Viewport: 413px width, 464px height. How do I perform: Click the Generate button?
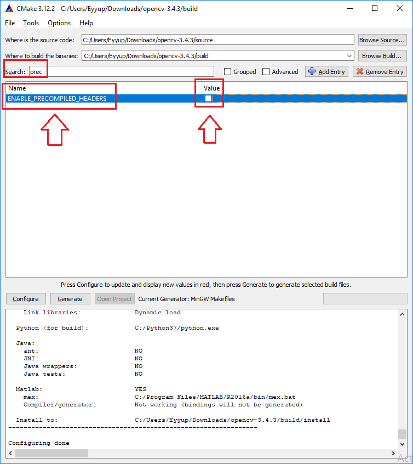70,299
